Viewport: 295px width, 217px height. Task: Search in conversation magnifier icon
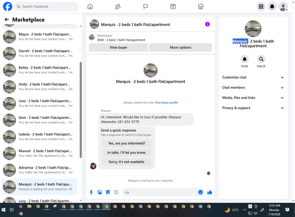point(261,59)
